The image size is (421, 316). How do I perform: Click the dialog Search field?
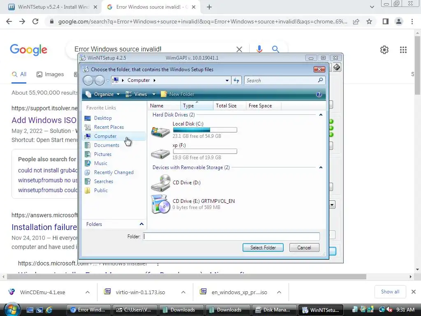point(280,80)
